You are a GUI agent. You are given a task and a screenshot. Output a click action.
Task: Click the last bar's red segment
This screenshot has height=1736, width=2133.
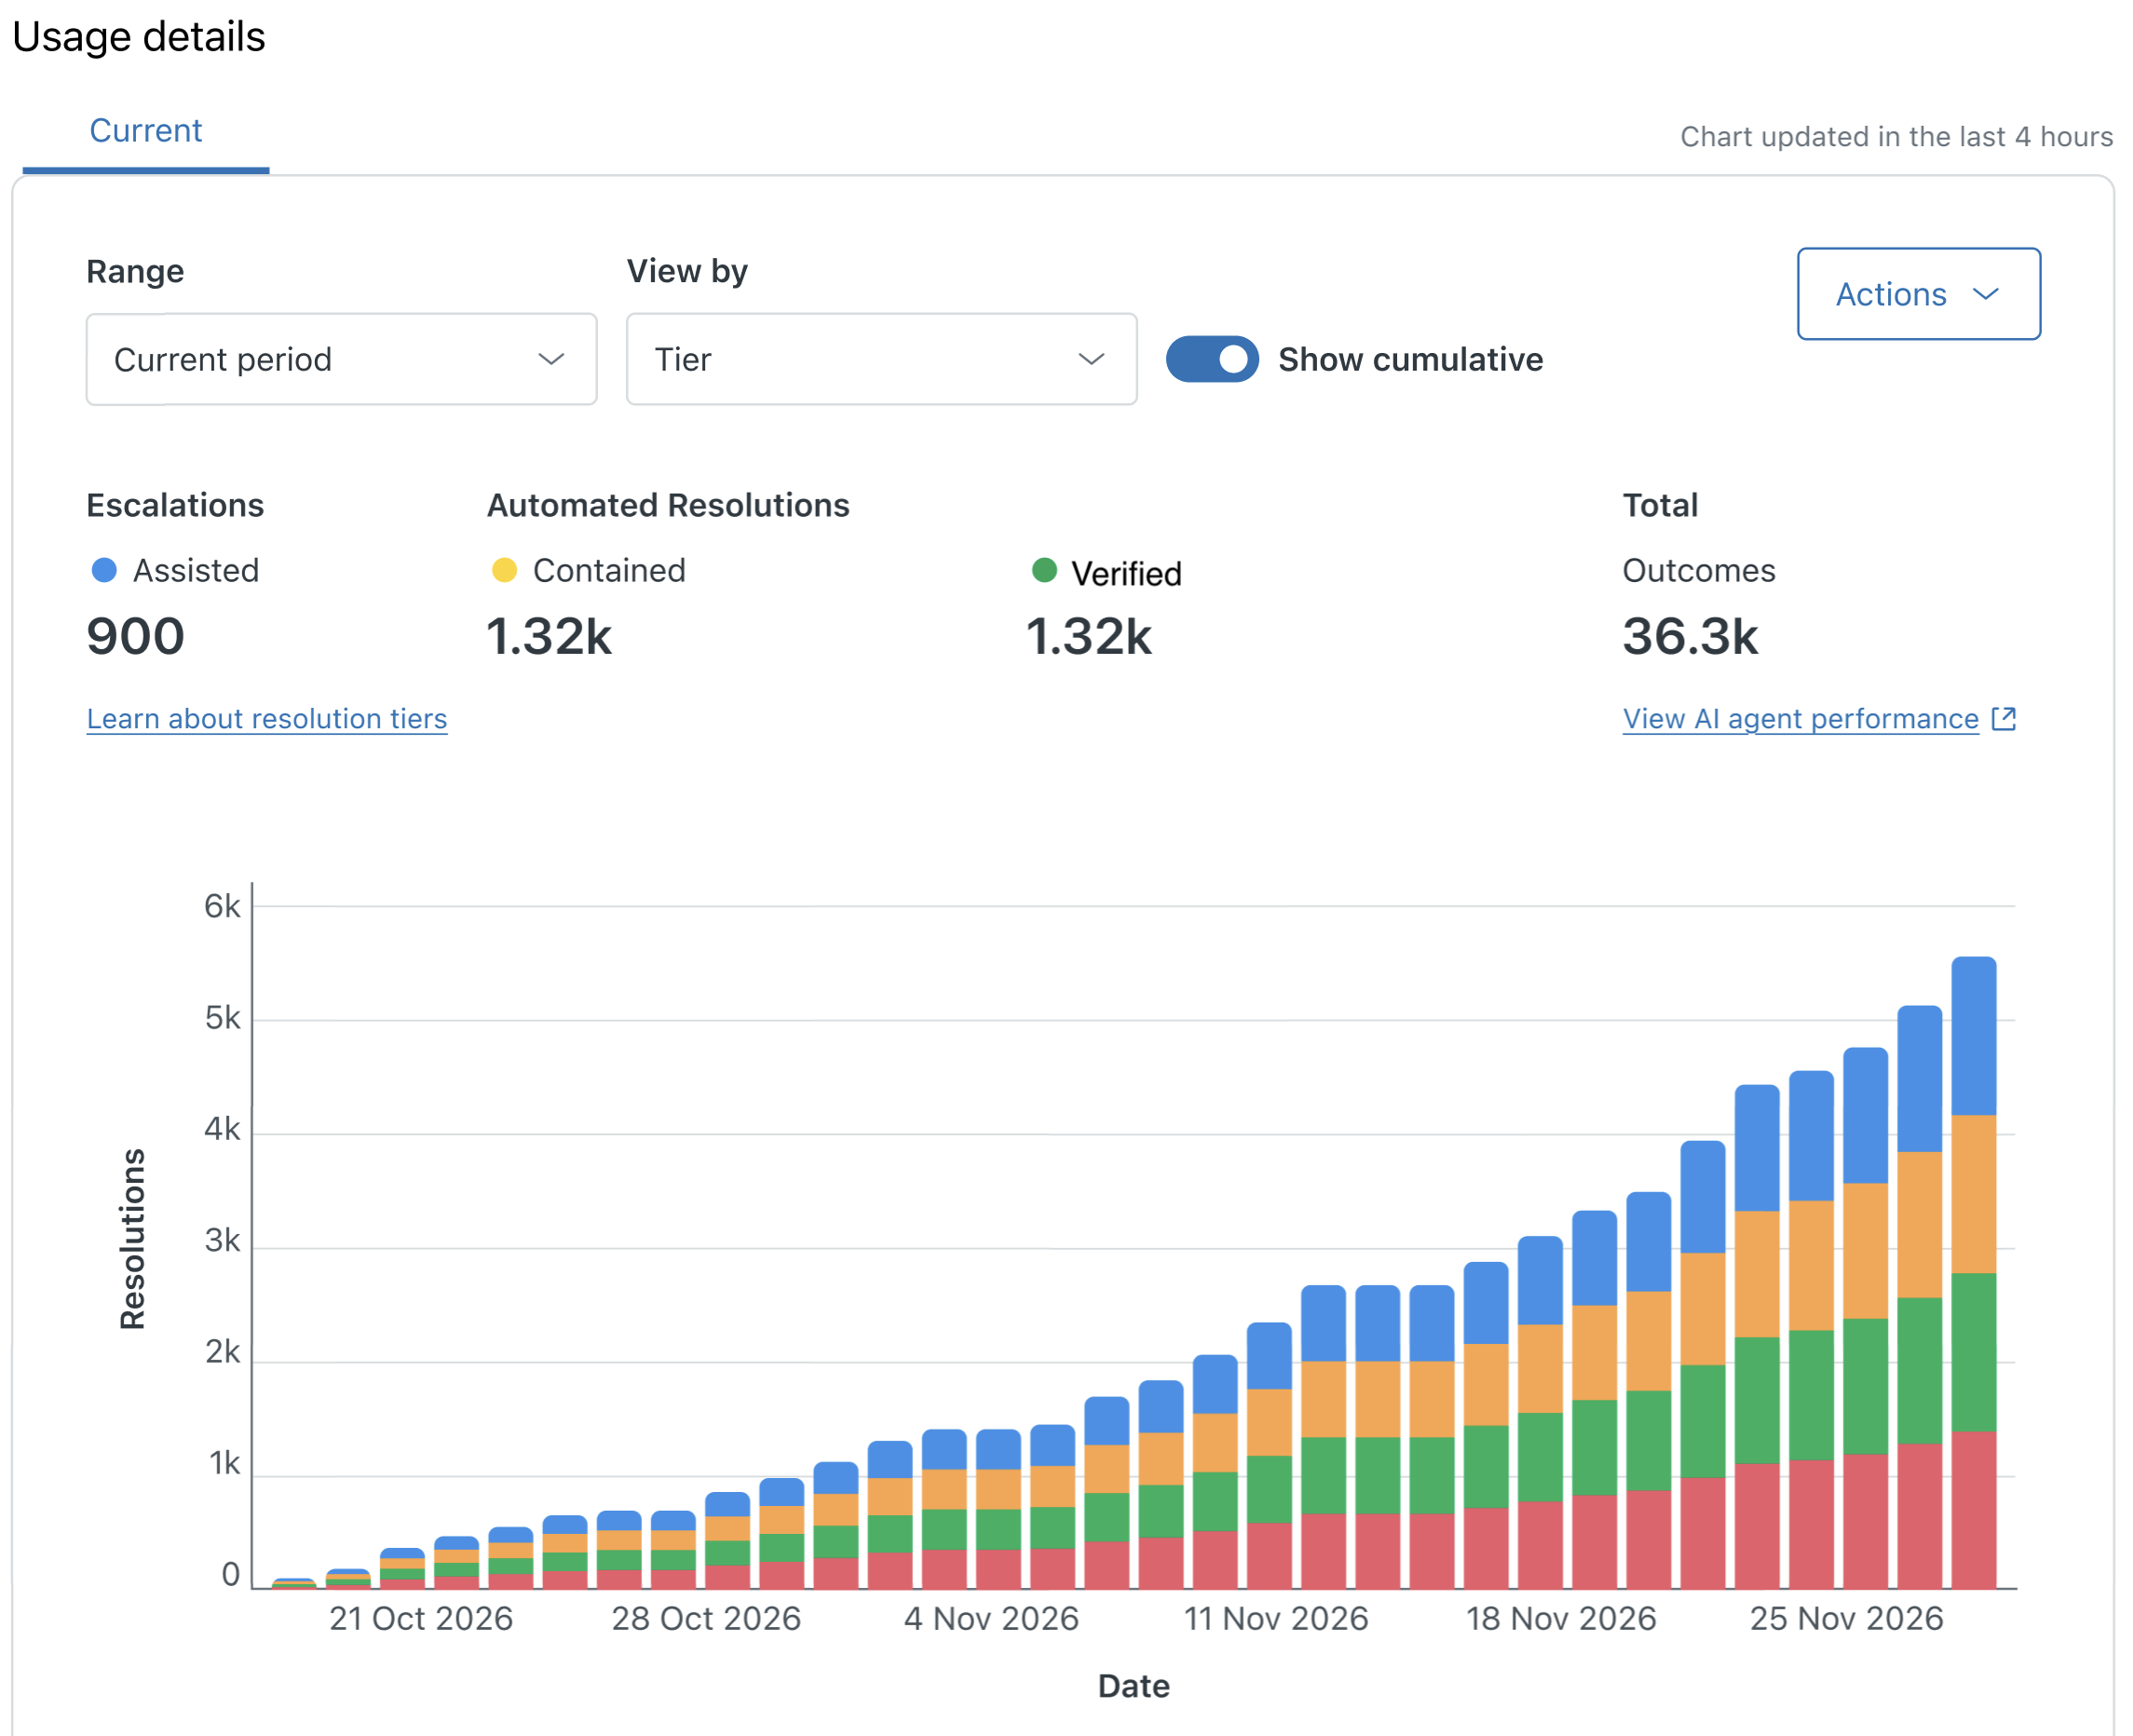(1974, 1510)
